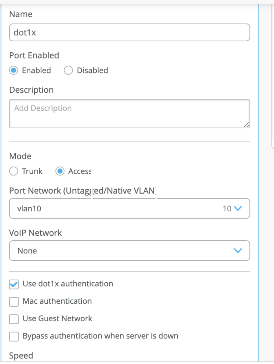Select the dot1x text in Name field
This screenshot has height=364, width=274.
tap(23, 32)
